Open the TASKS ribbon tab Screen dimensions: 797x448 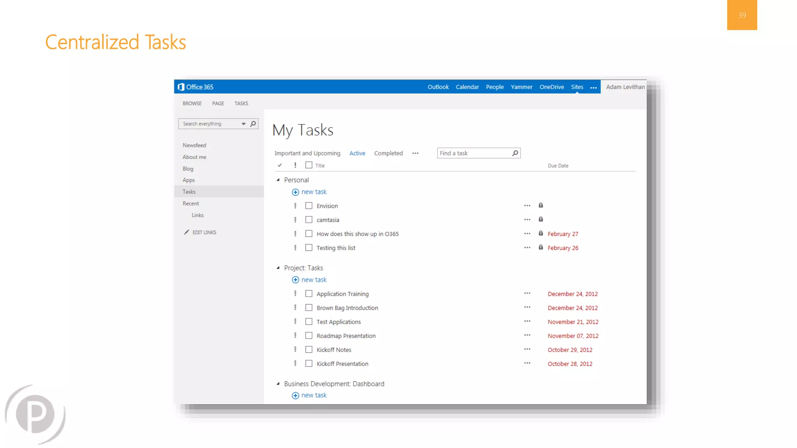tap(241, 103)
